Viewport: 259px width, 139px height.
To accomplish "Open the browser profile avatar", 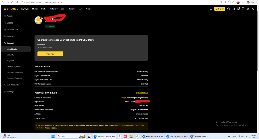I will 238,2.
